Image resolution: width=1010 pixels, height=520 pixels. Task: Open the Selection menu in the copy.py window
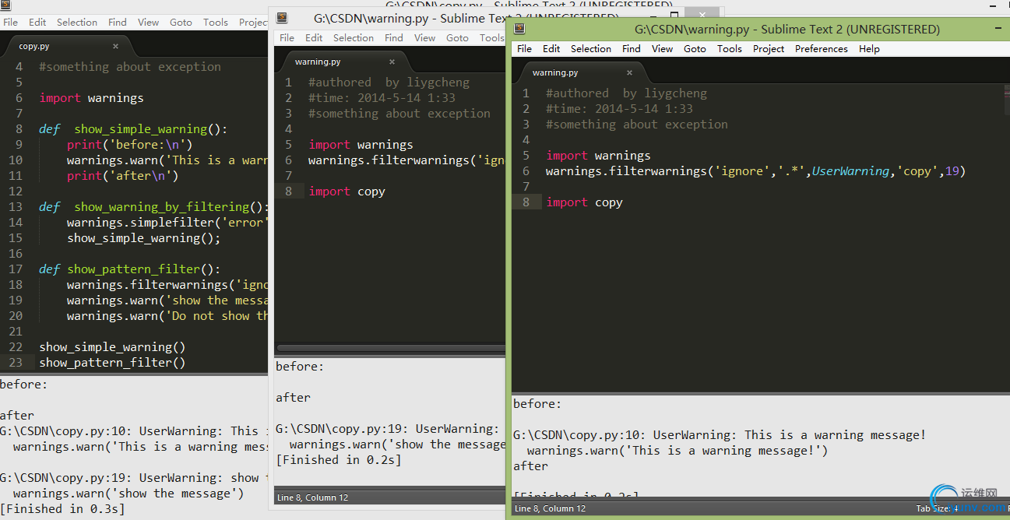[x=77, y=23]
